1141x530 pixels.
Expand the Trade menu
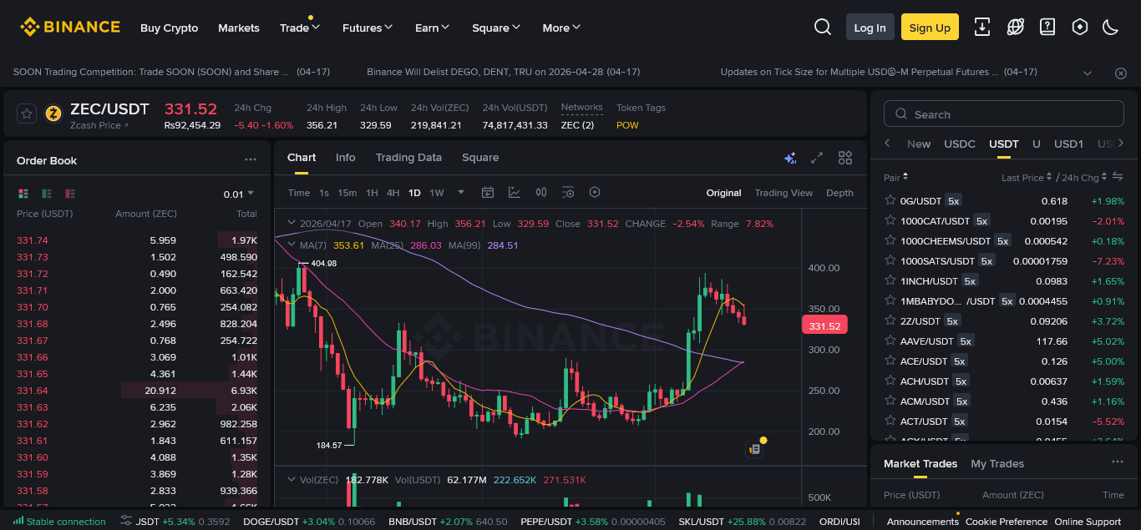point(300,28)
